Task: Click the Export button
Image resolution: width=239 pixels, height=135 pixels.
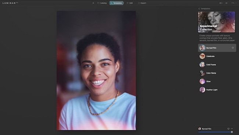Action: point(142,3)
